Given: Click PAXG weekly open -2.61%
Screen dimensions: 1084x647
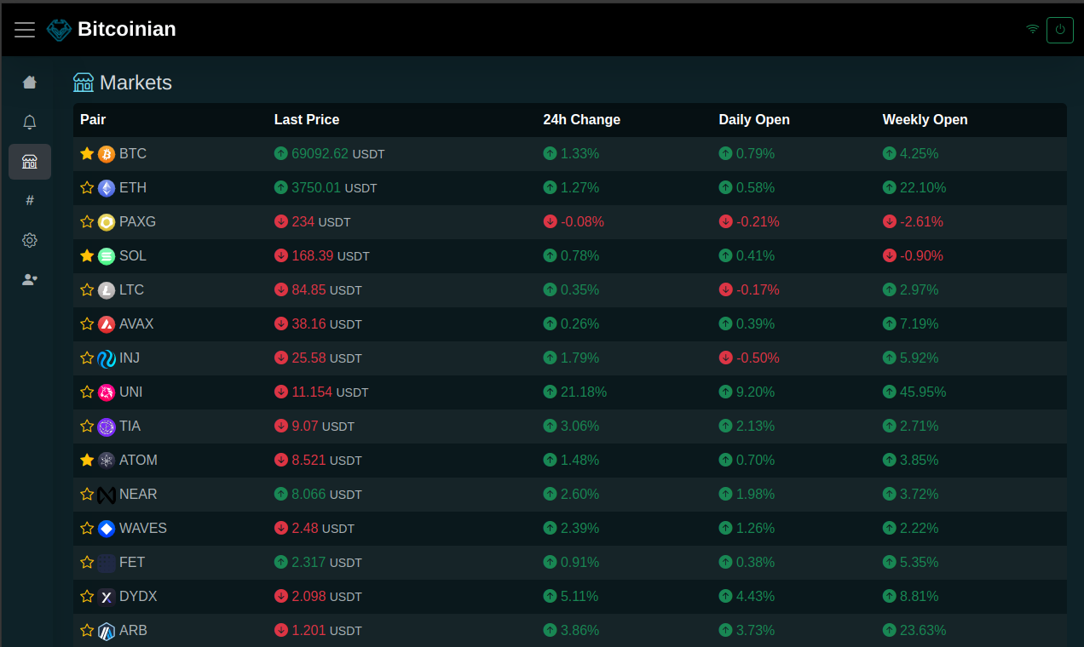Looking at the screenshot, I should [921, 222].
